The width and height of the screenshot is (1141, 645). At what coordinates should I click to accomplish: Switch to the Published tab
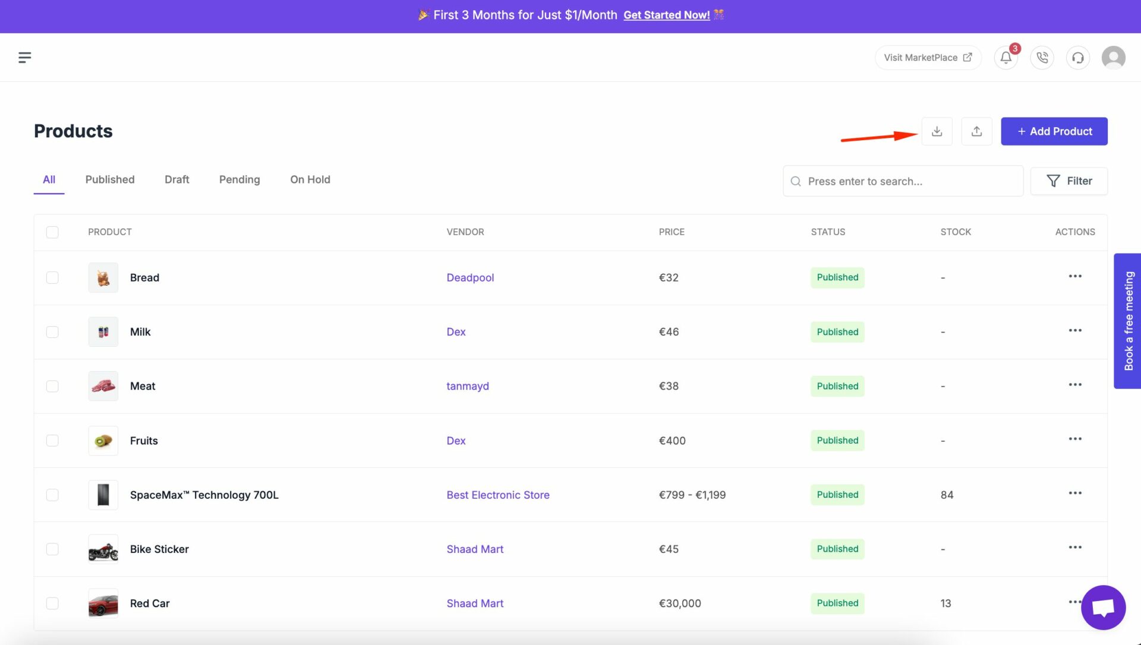110,180
